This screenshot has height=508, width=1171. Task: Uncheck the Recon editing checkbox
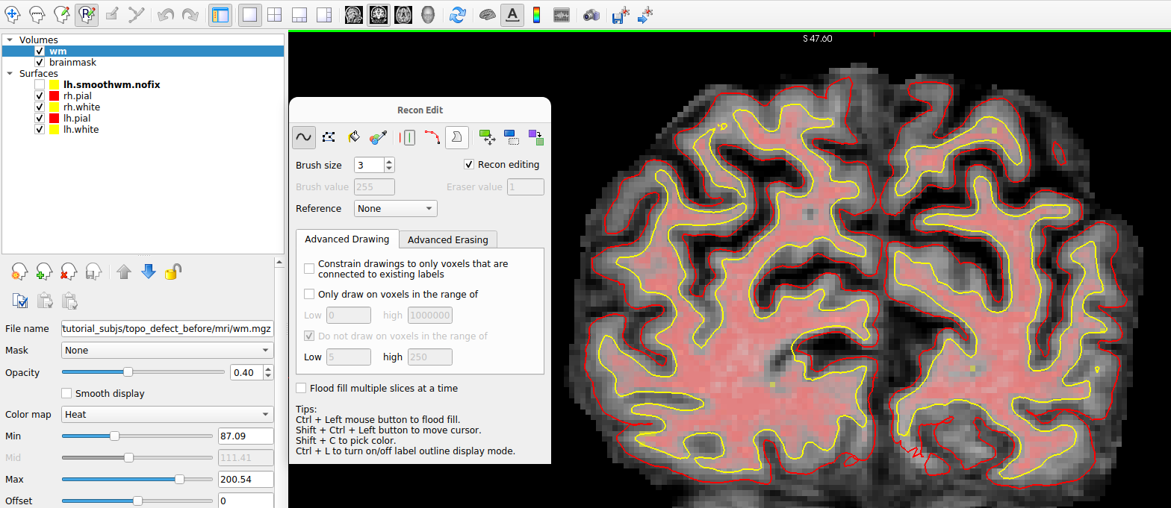(469, 165)
